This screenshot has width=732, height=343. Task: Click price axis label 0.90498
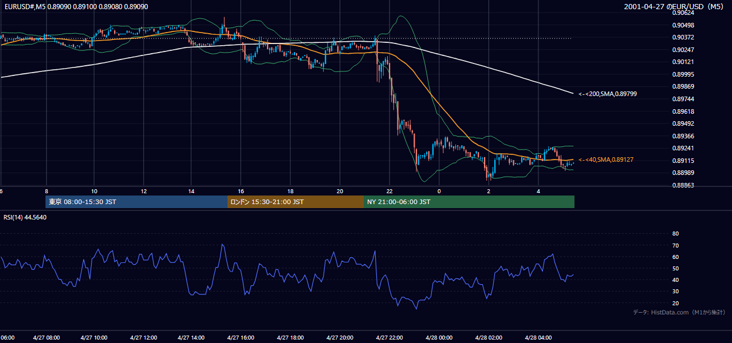(684, 25)
